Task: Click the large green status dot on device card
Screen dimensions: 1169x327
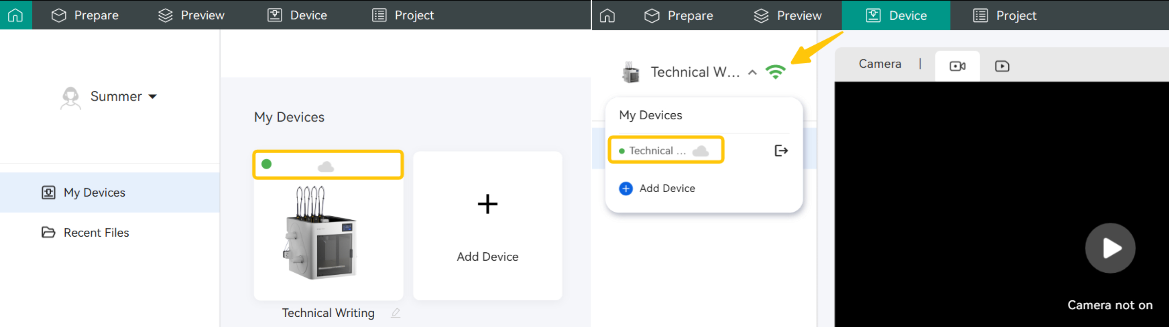Action: pos(267,164)
